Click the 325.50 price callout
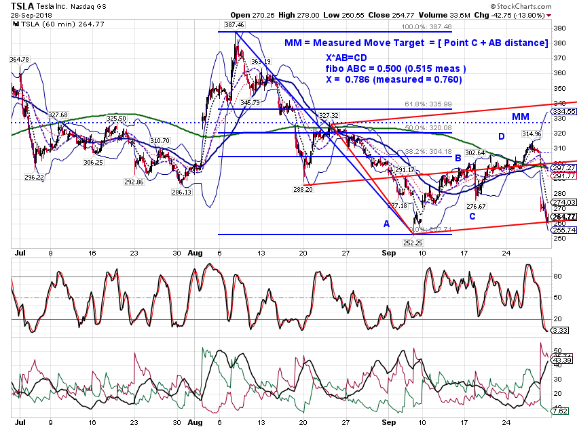Image resolution: width=577 pixels, height=429 pixels. pyautogui.click(x=116, y=119)
